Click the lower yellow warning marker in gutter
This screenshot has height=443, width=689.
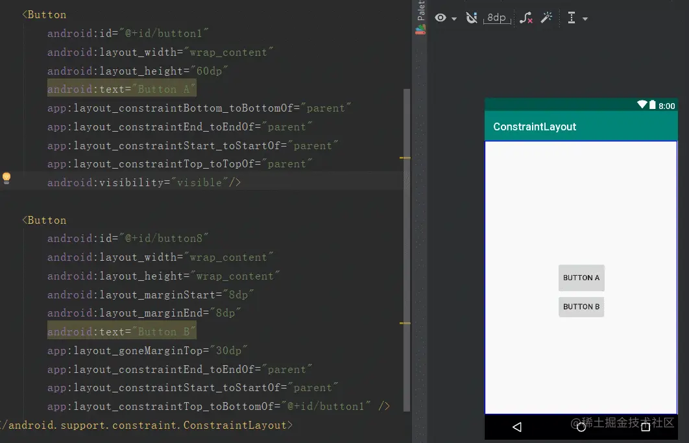coord(405,324)
